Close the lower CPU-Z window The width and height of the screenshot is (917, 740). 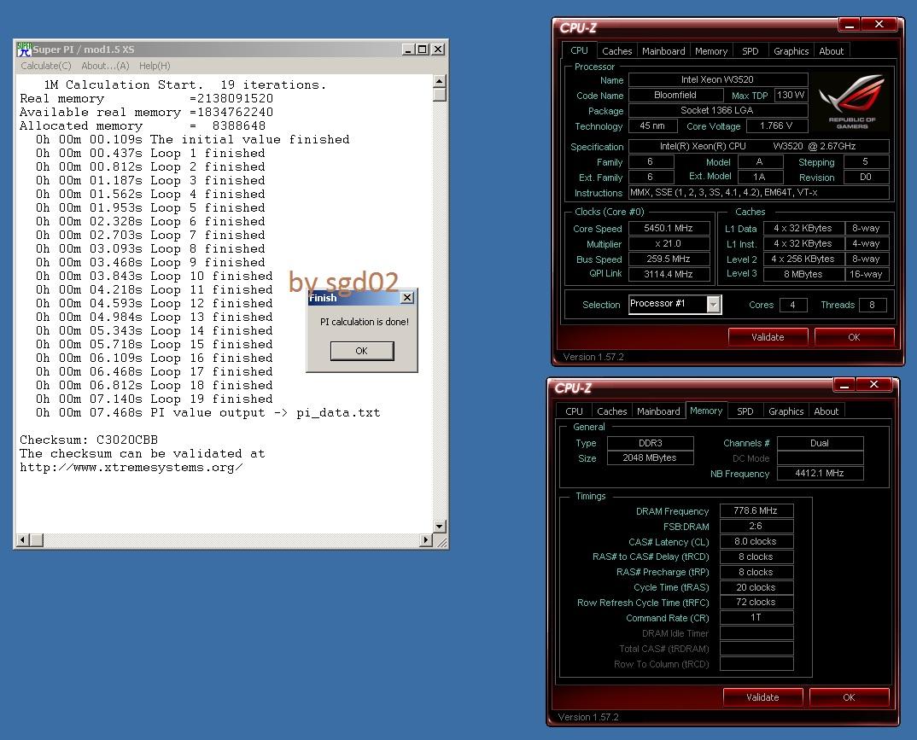pos(873,384)
